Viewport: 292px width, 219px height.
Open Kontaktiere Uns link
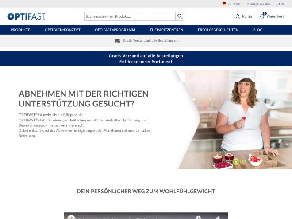[259, 4]
